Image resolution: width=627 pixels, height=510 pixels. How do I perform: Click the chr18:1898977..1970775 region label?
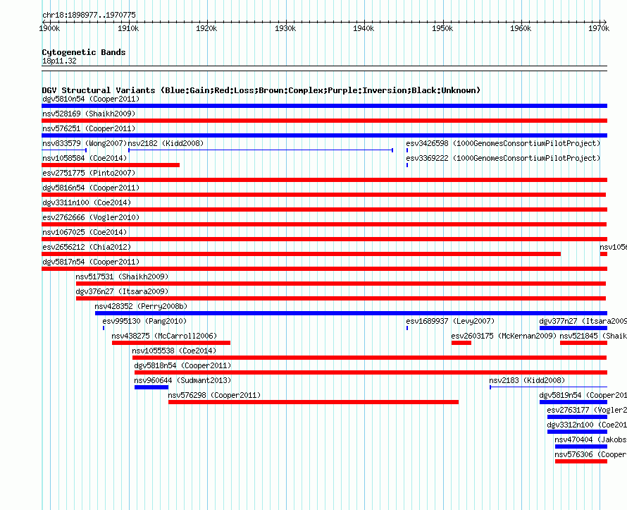pyautogui.click(x=89, y=15)
